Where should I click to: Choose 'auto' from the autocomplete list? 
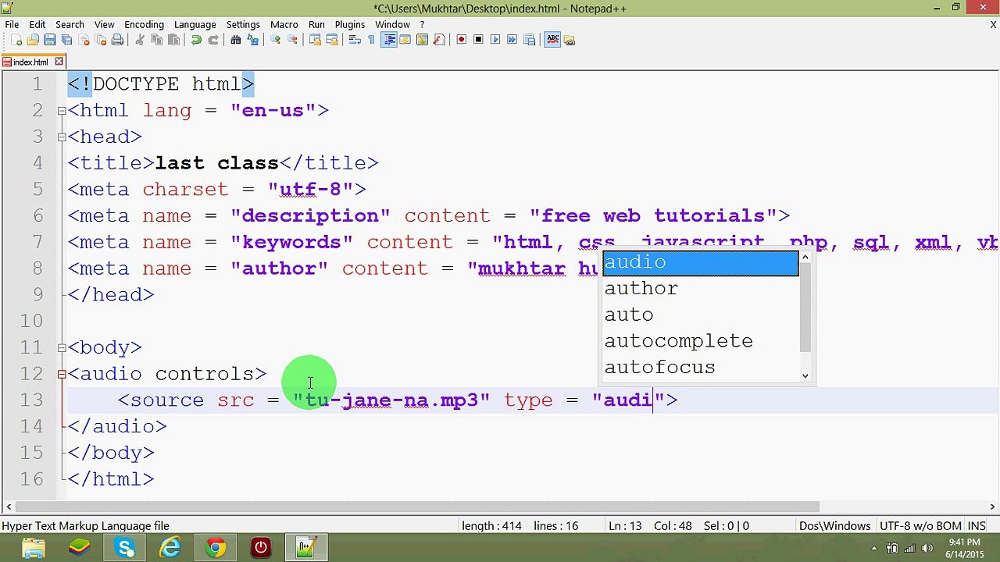(701, 315)
